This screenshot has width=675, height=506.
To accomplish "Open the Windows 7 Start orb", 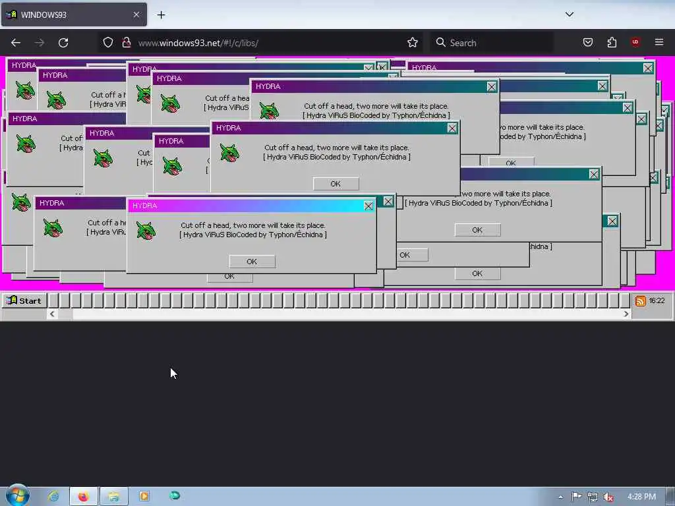I will 18,495.
